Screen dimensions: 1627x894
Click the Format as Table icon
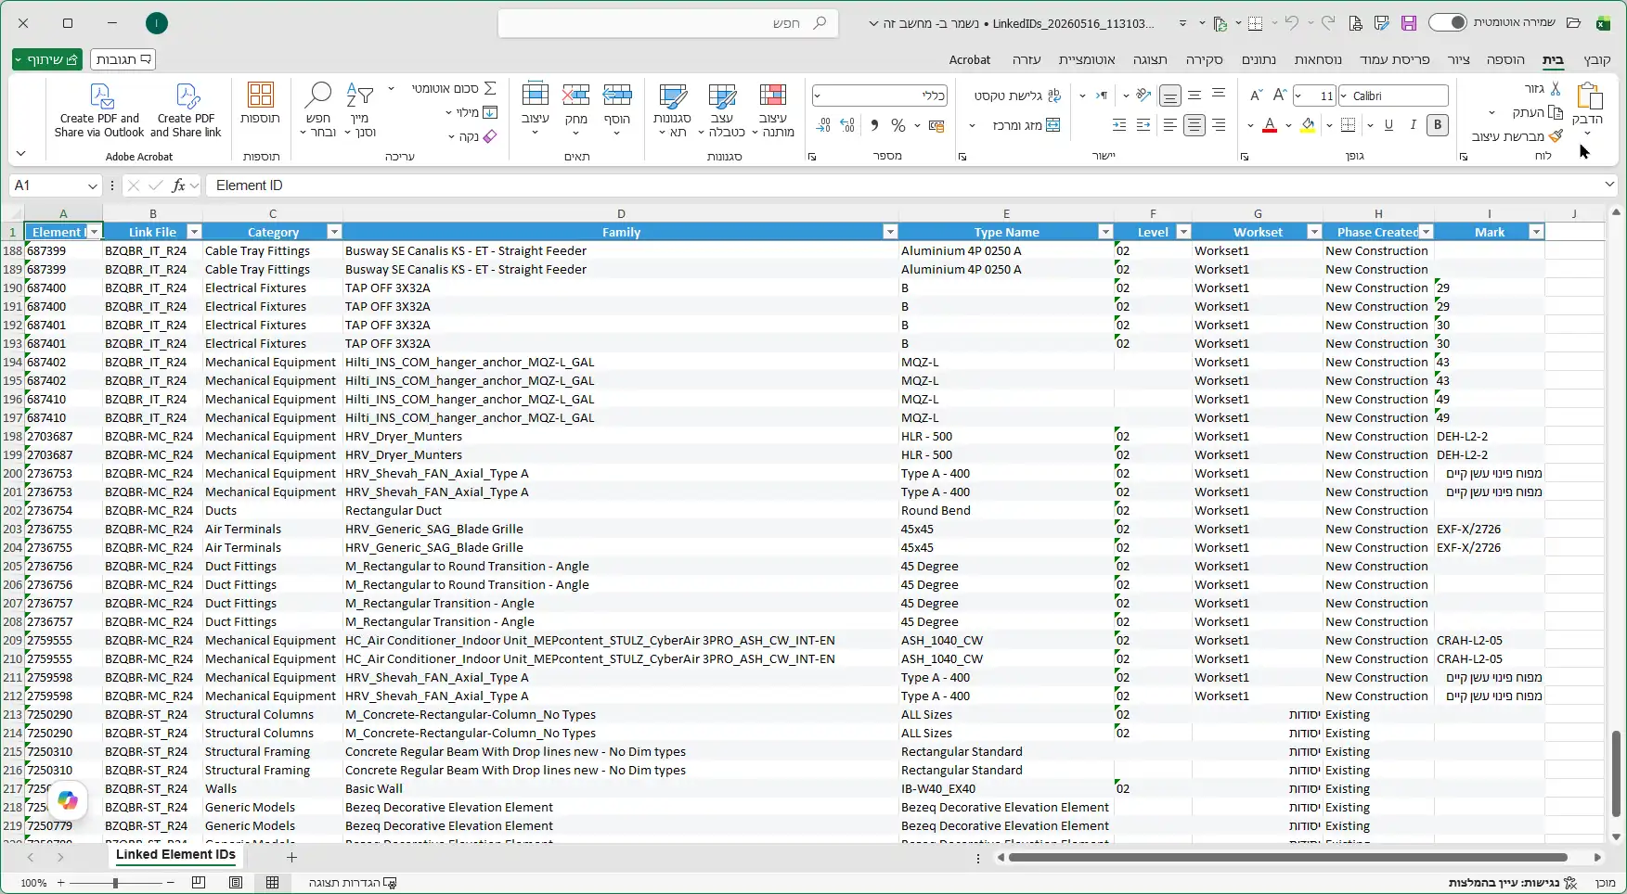pos(722,96)
